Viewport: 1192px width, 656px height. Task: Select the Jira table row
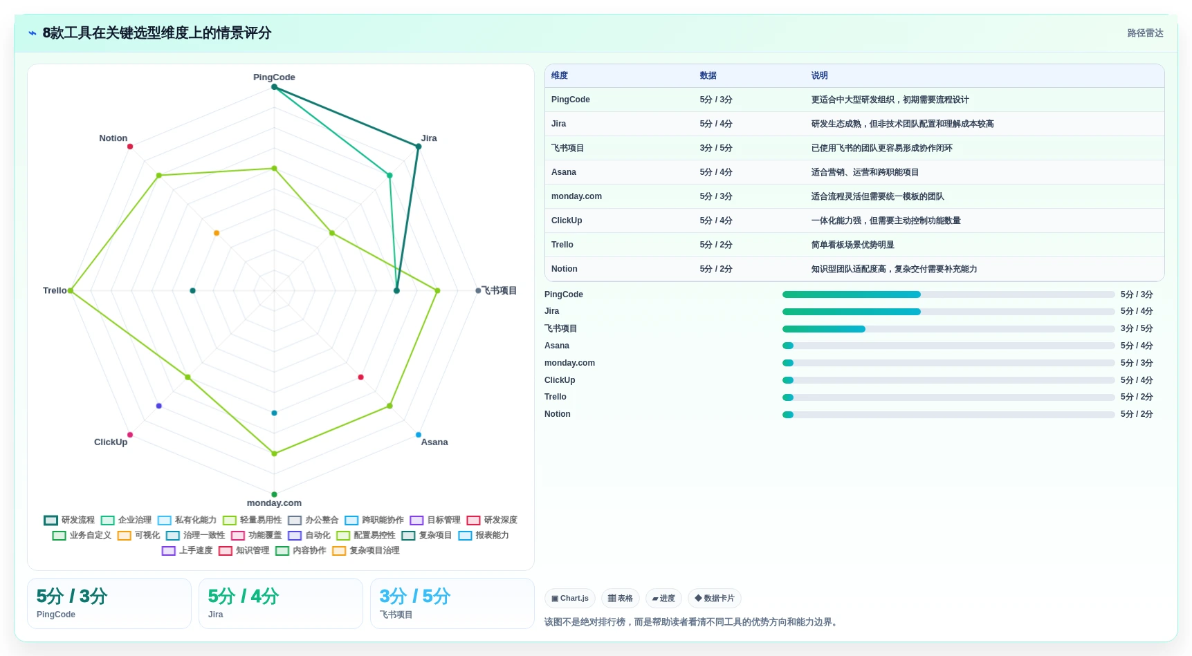click(x=854, y=124)
